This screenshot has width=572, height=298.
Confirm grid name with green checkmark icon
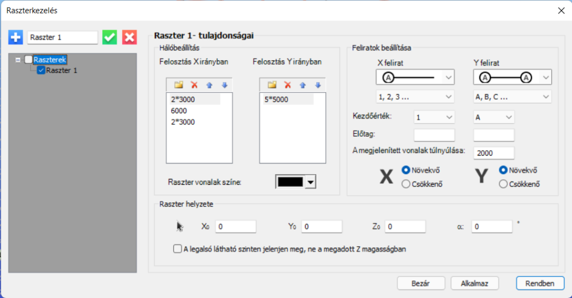click(x=109, y=37)
